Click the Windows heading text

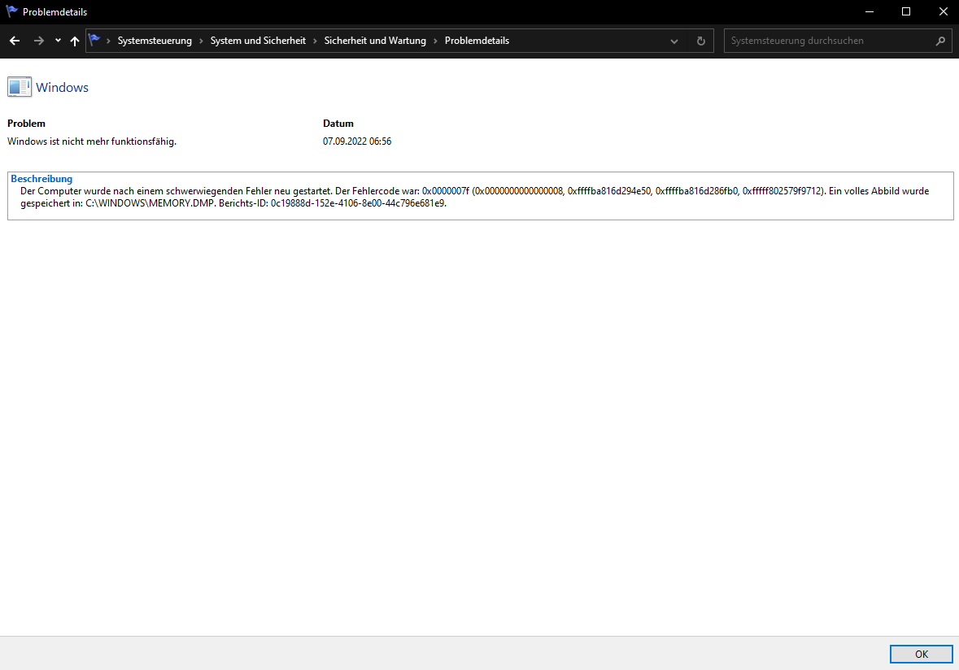click(63, 88)
